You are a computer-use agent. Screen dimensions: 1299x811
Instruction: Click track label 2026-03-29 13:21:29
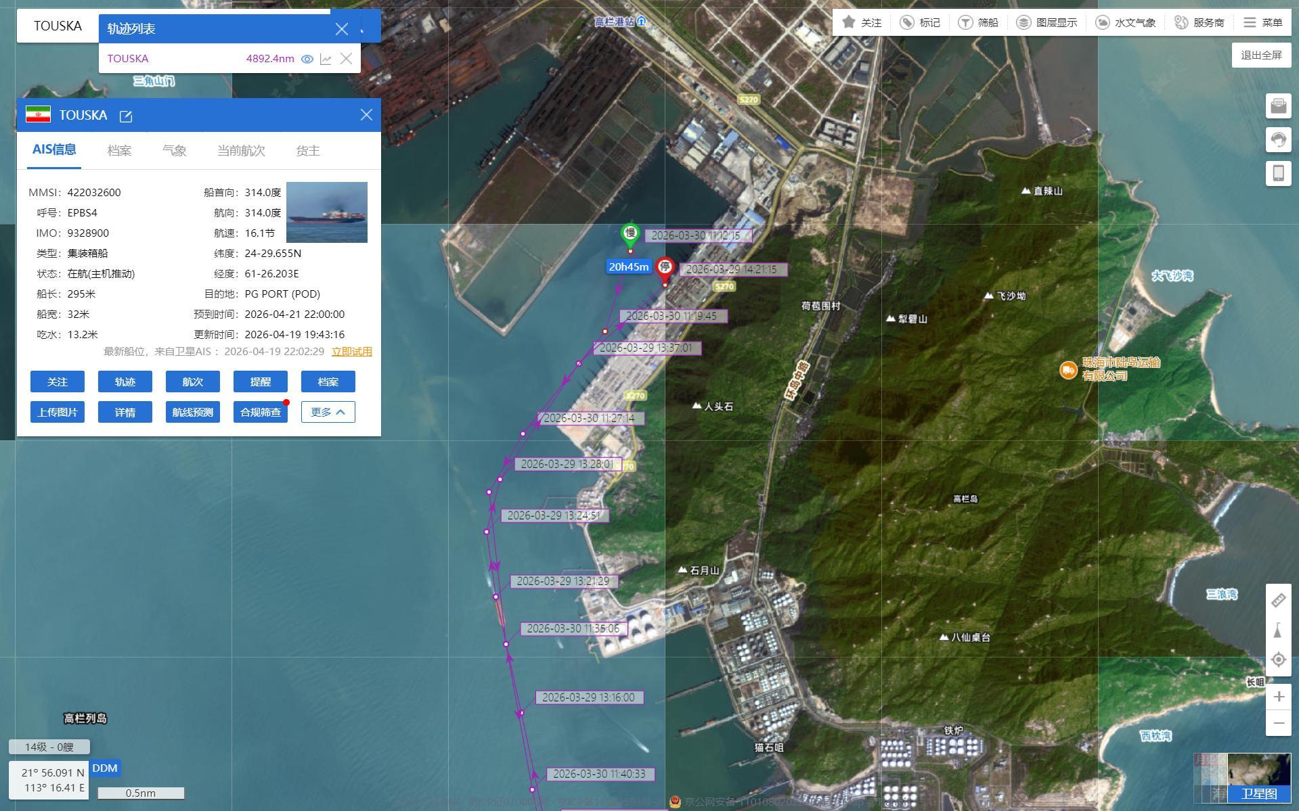pos(565,581)
